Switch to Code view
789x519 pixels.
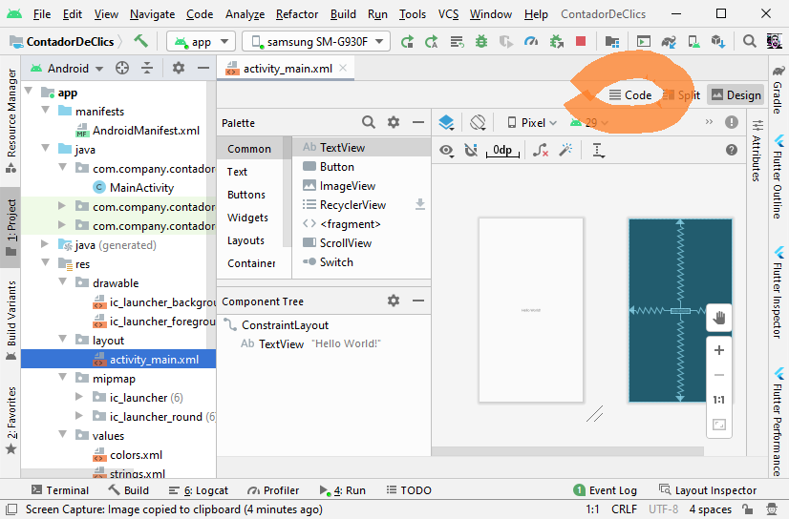pos(630,94)
